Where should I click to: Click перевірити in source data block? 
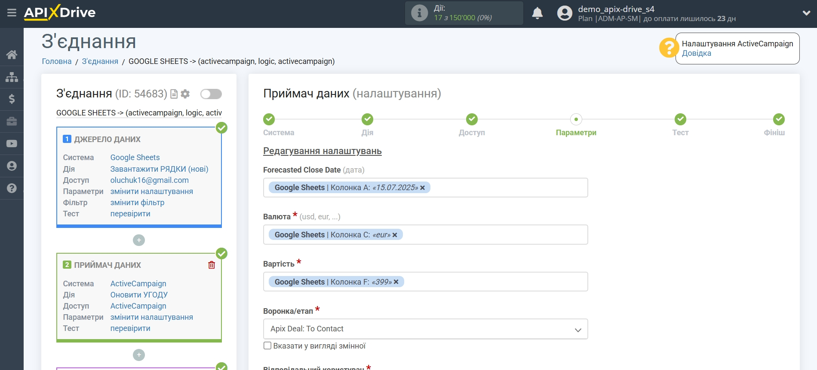click(x=130, y=214)
